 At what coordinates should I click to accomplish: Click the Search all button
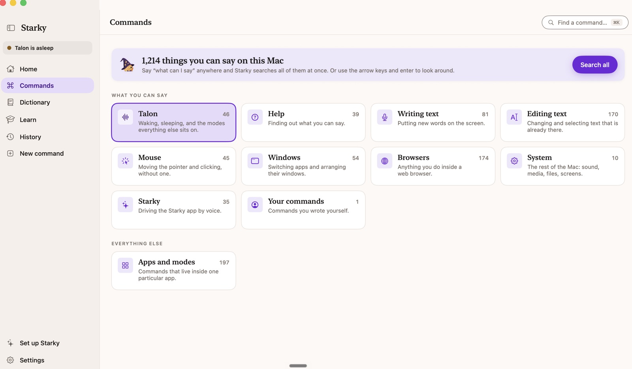[x=594, y=65]
